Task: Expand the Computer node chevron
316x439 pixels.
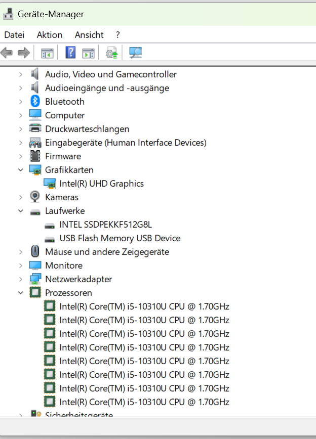Action: pos(20,115)
